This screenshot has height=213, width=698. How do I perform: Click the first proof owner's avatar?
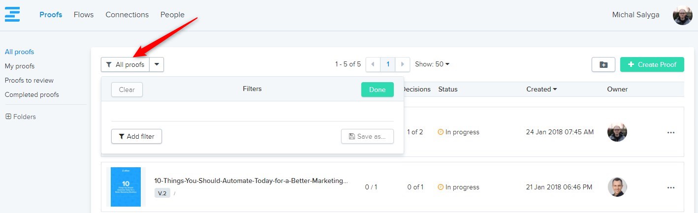coord(617,132)
